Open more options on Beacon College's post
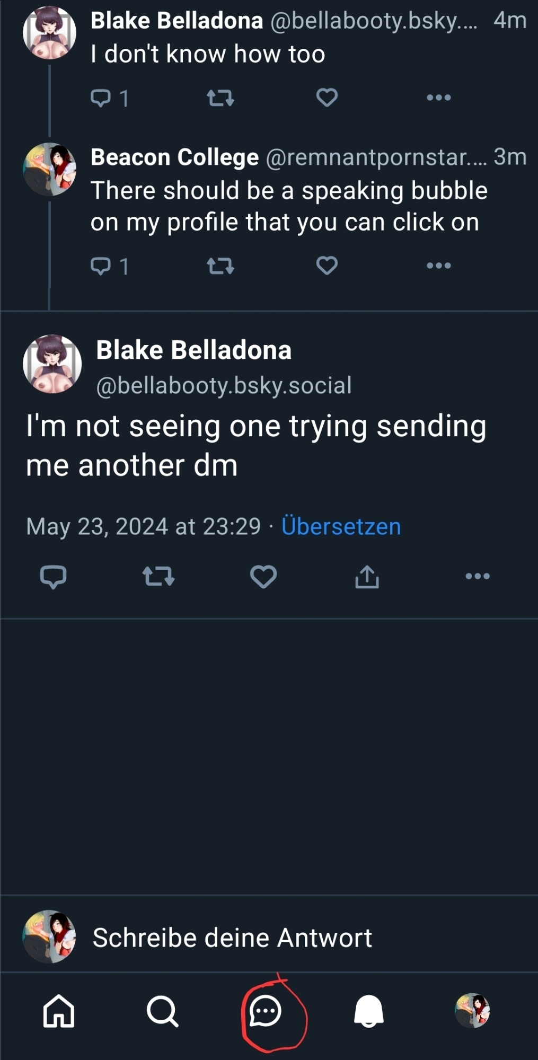538x1060 pixels. click(438, 266)
